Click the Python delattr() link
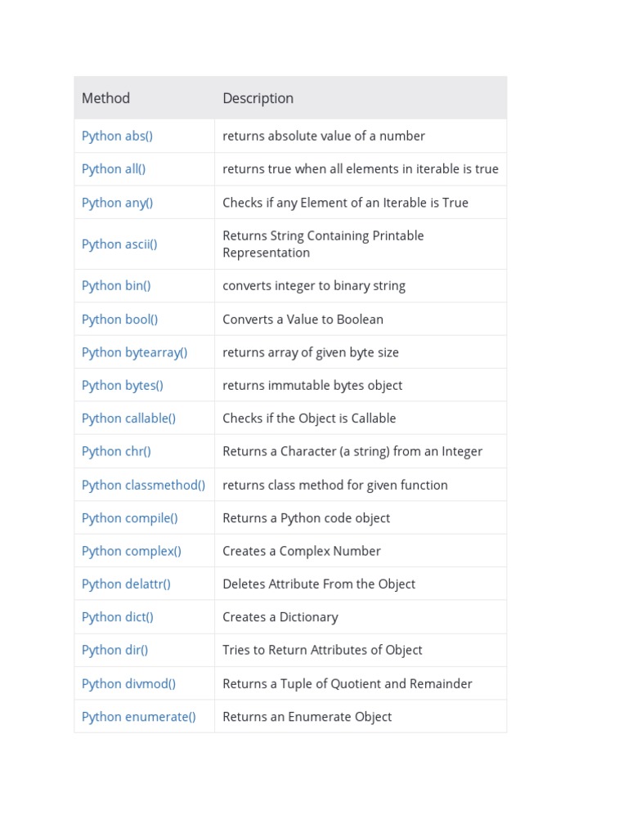 [x=126, y=584]
